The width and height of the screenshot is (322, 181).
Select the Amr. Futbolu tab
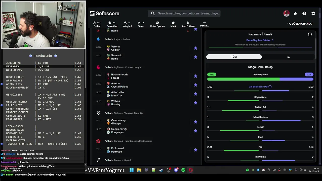(188, 24)
